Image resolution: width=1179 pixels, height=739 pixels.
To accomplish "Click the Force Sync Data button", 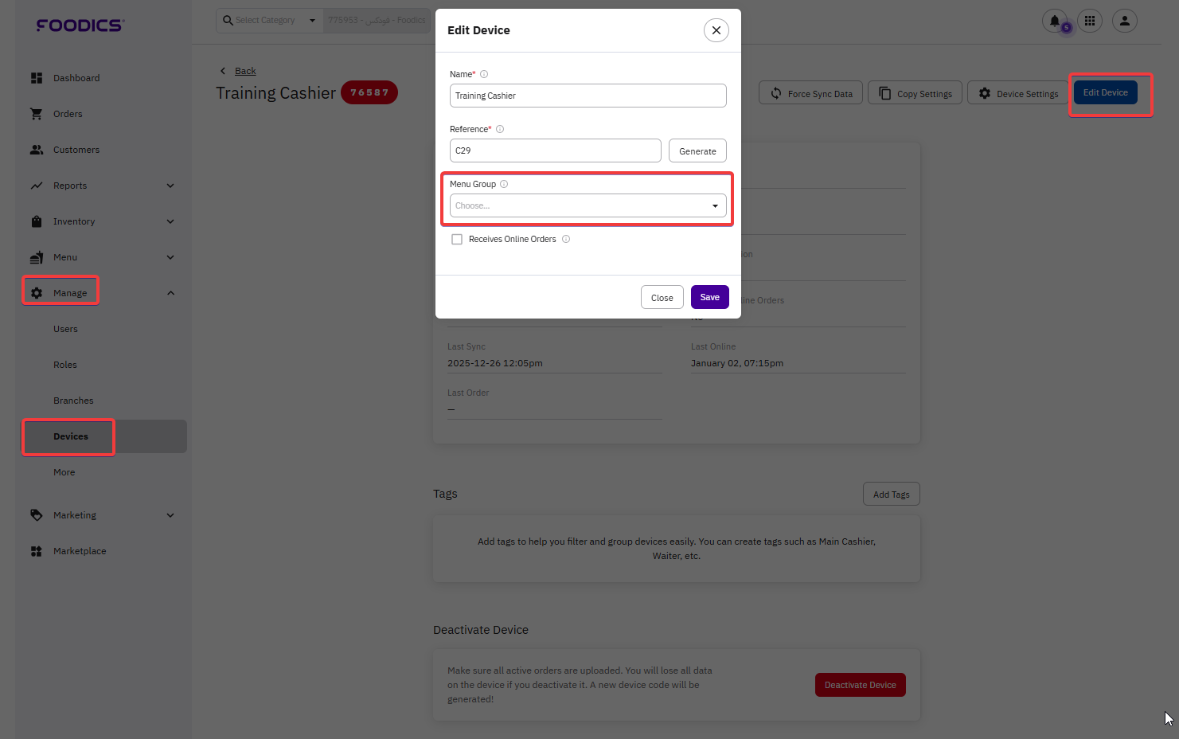I will (x=811, y=93).
